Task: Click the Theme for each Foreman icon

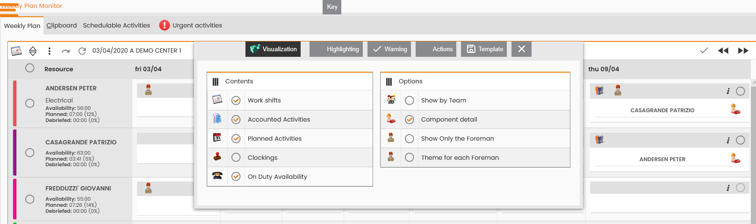Action: tap(391, 157)
